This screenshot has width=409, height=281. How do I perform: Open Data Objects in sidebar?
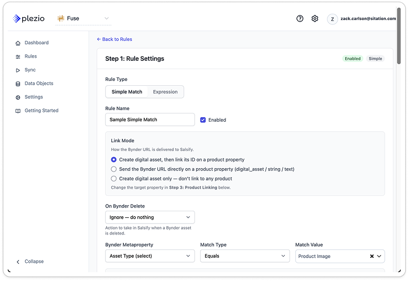click(39, 84)
